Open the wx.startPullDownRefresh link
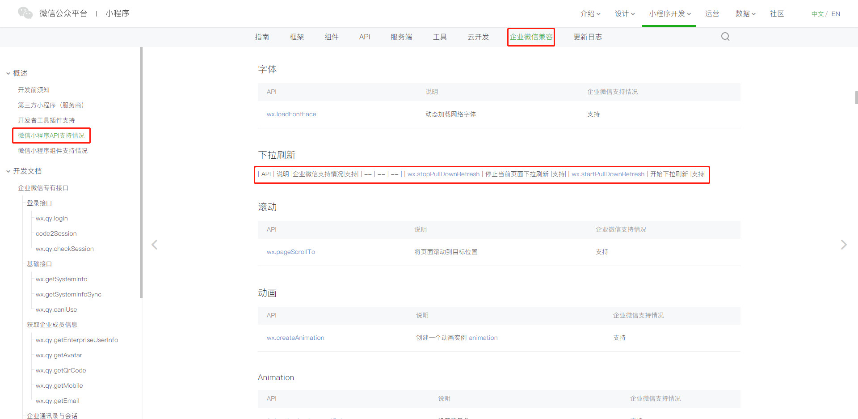This screenshot has height=419, width=858. click(608, 174)
